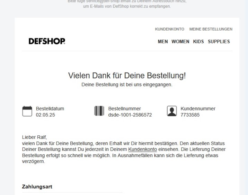Click the Kundennummer label
The image size is (248, 195).
[x=198, y=109]
